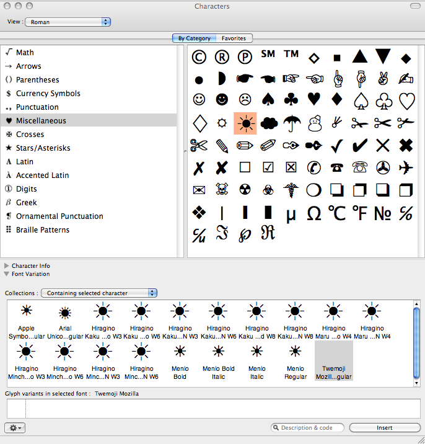The width and height of the screenshot is (425, 444).
Task: Select the Accented Latin category
Action: 89,175
